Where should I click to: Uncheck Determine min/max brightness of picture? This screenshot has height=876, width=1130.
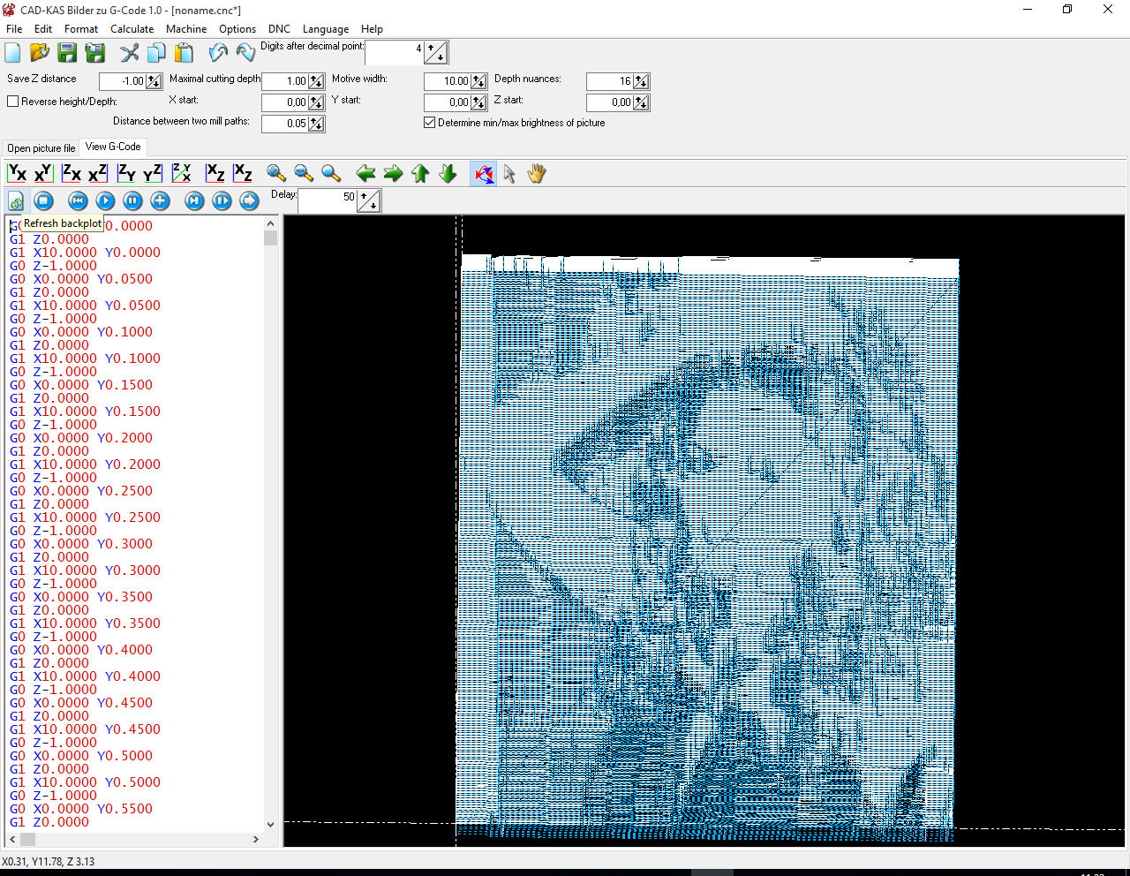(x=430, y=123)
